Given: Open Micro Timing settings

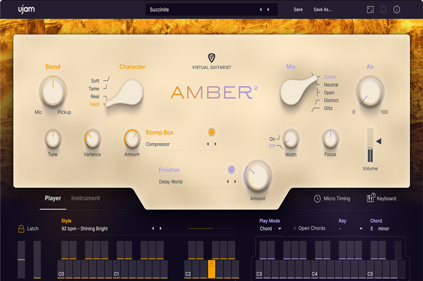Looking at the screenshot, I should 332,198.
